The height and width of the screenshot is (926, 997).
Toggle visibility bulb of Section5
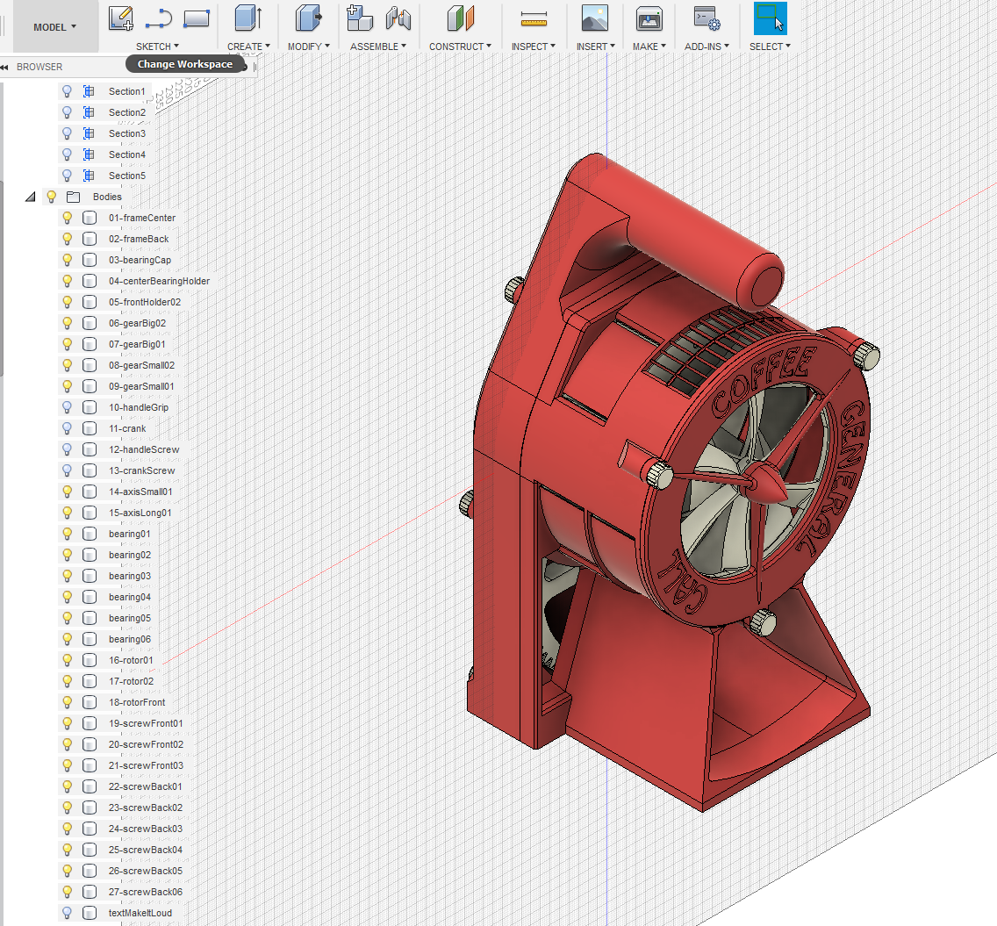click(67, 176)
